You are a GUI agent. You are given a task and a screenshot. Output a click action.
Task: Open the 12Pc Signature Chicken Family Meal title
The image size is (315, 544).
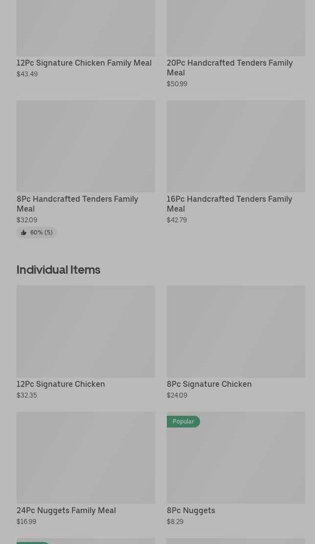point(84,63)
